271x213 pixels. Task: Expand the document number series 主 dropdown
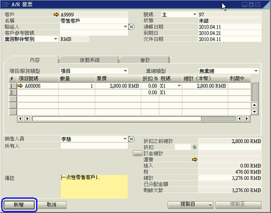coord(195,14)
